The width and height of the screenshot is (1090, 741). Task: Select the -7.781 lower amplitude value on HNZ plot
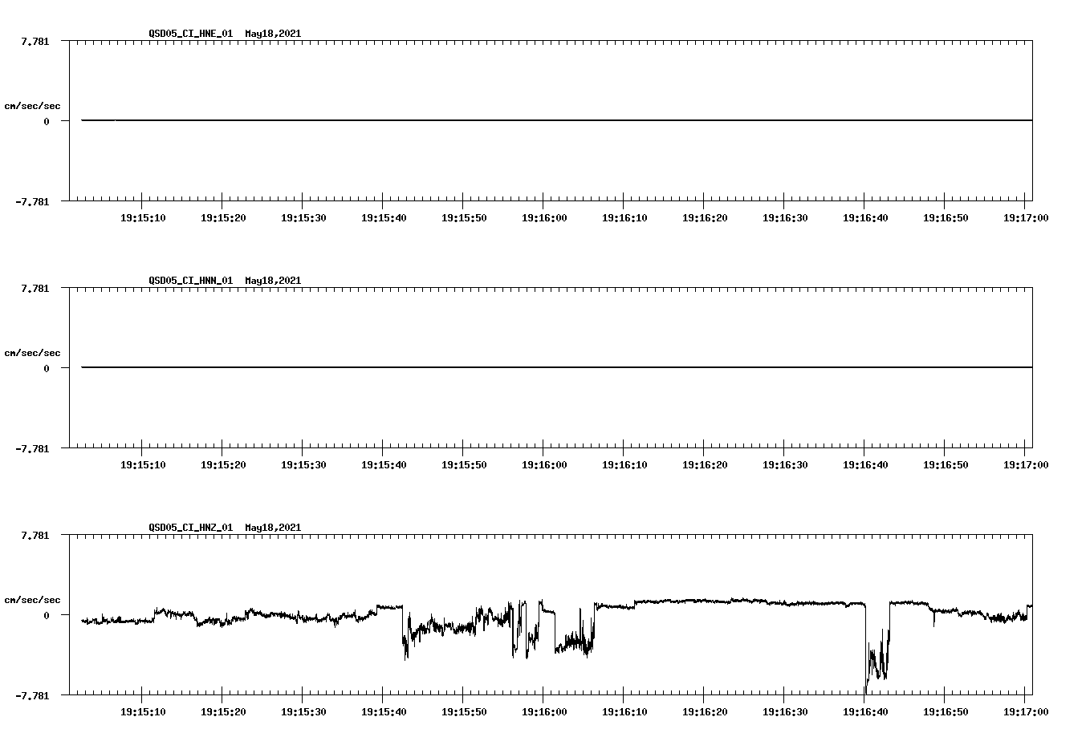pos(34,695)
